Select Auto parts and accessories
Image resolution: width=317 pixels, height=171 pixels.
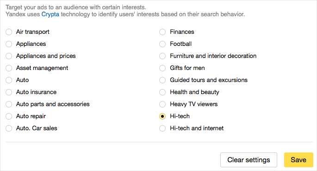[x=9, y=104]
